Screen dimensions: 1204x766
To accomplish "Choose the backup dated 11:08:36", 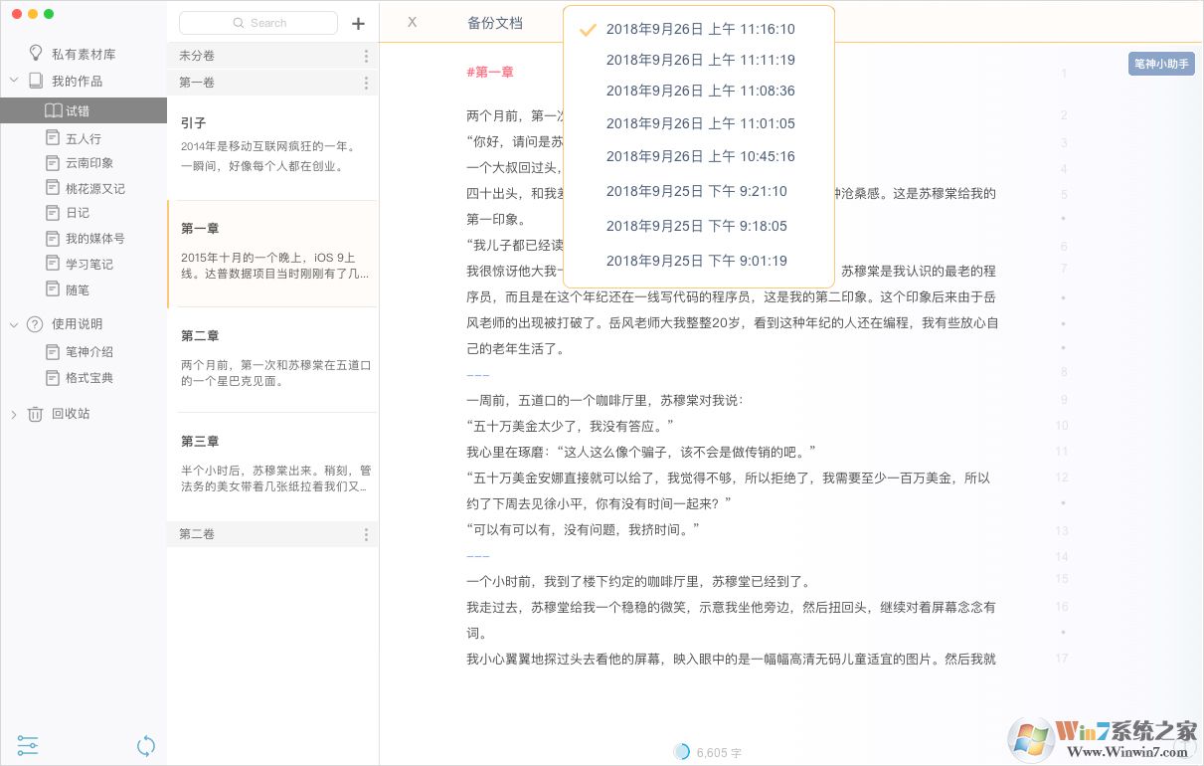I will point(700,91).
